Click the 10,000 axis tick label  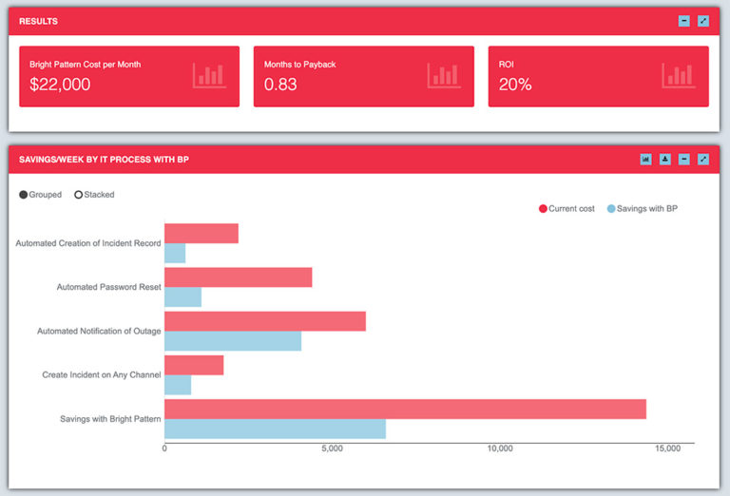point(500,448)
